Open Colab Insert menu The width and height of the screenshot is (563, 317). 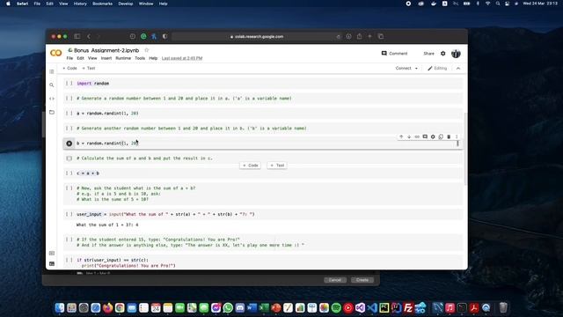106,58
